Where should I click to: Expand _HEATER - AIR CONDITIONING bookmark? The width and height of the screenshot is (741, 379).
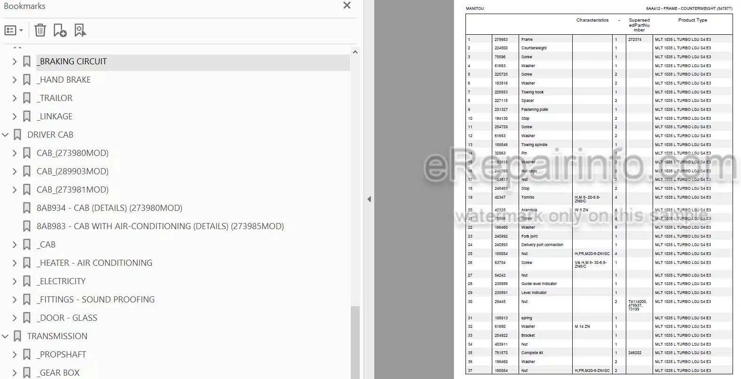[x=14, y=263]
